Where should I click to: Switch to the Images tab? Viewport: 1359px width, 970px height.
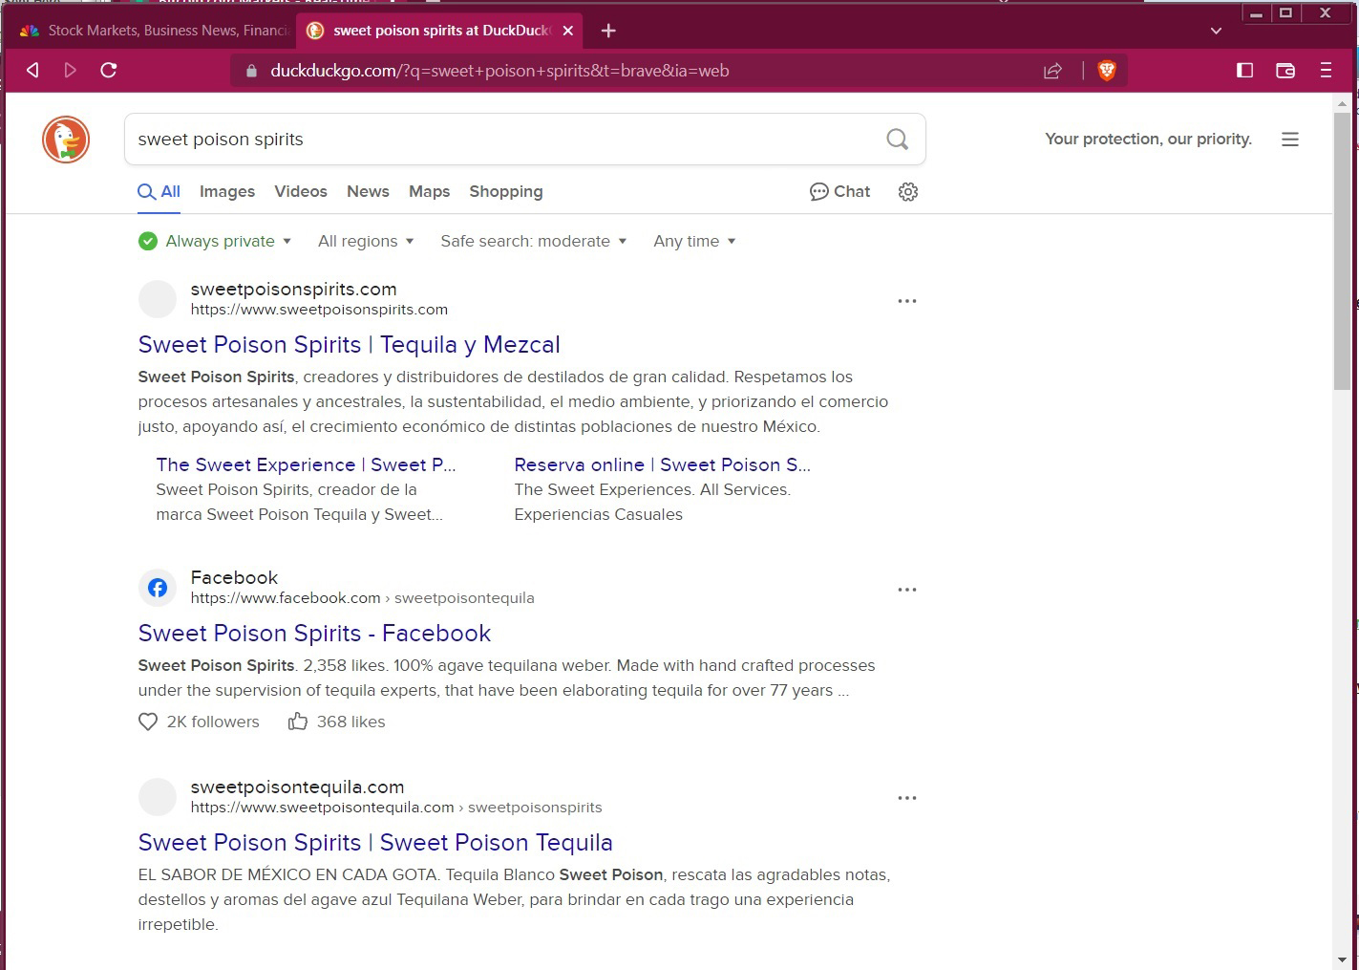click(x=227, y=192)
